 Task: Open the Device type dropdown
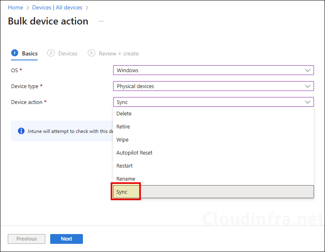click(x=213, y=86)
